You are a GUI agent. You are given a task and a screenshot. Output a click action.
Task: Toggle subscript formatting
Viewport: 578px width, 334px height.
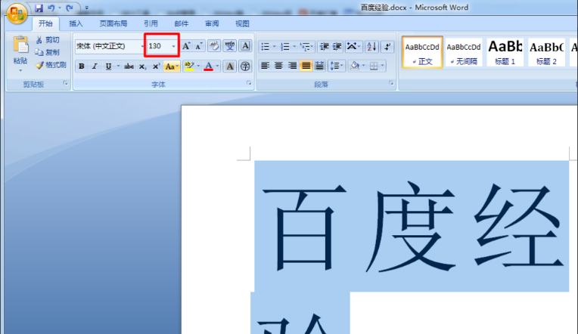143,66
